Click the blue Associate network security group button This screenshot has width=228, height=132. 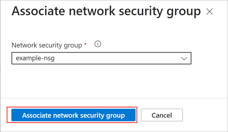pyautogui.click(x=73, y=115)
